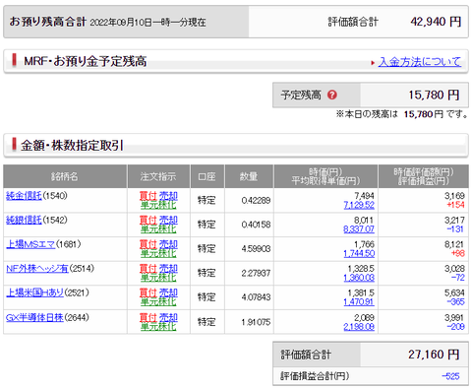This screenshot has width=472, height=389.
Task: Click 単元株化 for NF外株ヘッジ有 row
Action: coord(158,278)
